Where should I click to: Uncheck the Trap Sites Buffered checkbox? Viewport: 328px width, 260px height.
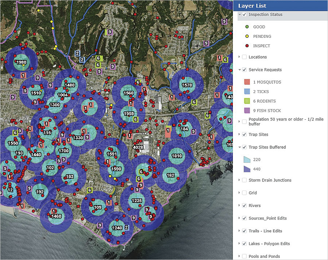click(x=244, y=147)
